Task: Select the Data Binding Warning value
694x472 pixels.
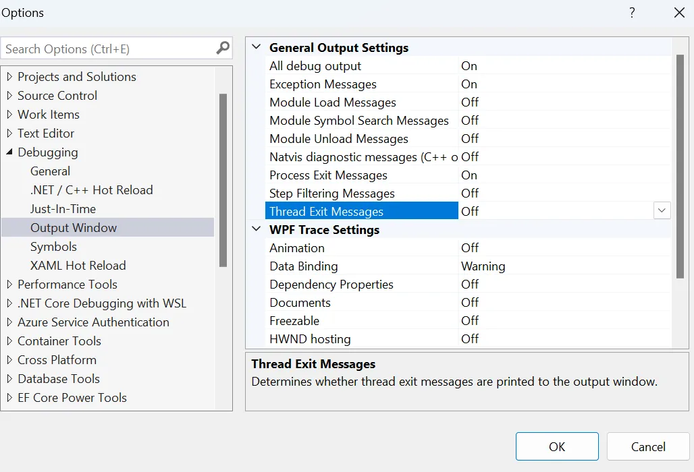Action: click(483, 266)
